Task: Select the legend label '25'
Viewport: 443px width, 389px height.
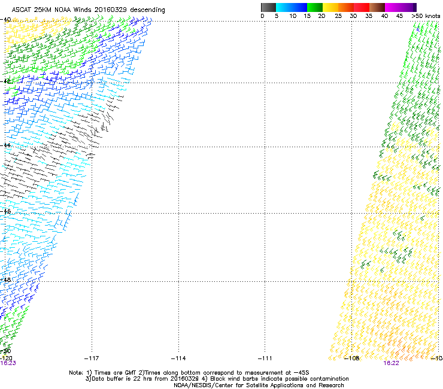Action: [338, 16]
